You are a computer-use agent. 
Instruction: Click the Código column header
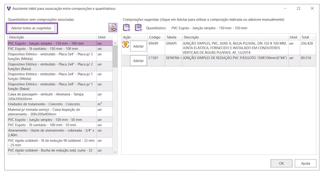pos(156,37)
